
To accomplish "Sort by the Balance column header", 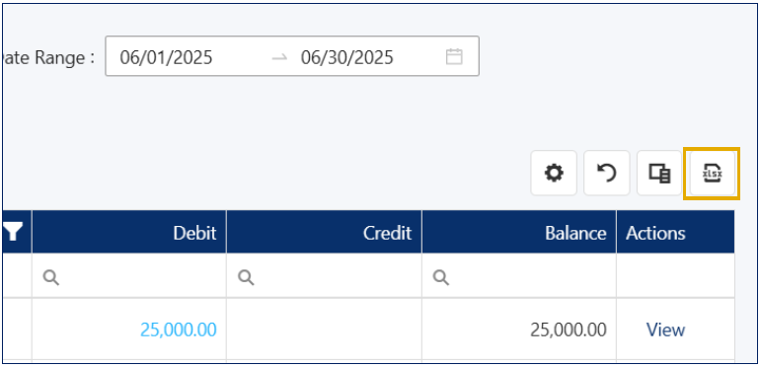I will pyautogui.click(x=519, y=232).
